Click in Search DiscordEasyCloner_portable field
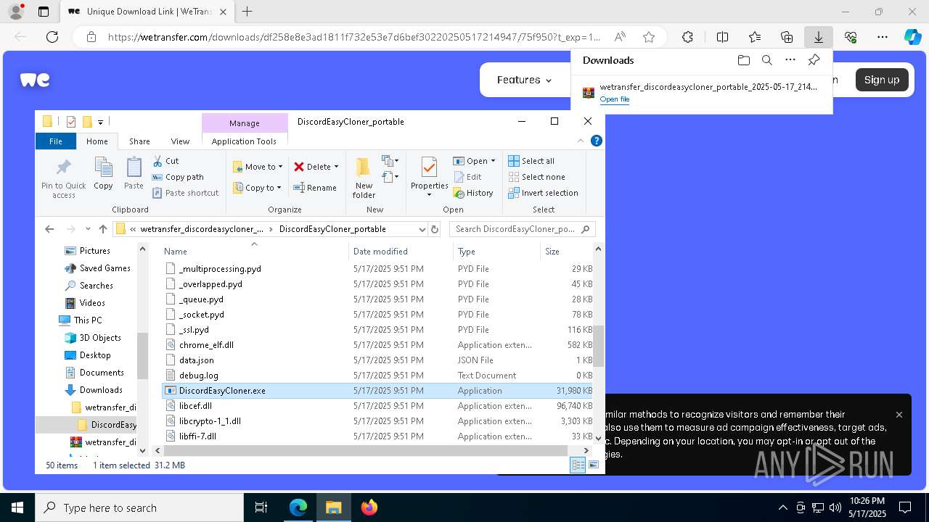The width and height of the screenshot is (929, 522). pyautogui.click(x=523, y=229)
